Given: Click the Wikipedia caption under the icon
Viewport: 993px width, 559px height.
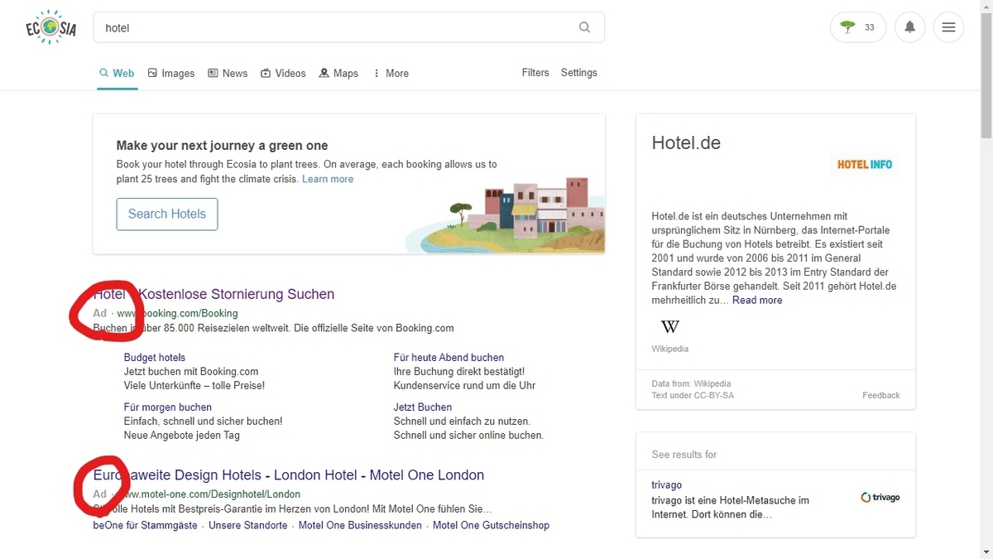Looking at the screenshot, I should pyautogui.click(x=670, y=349).
